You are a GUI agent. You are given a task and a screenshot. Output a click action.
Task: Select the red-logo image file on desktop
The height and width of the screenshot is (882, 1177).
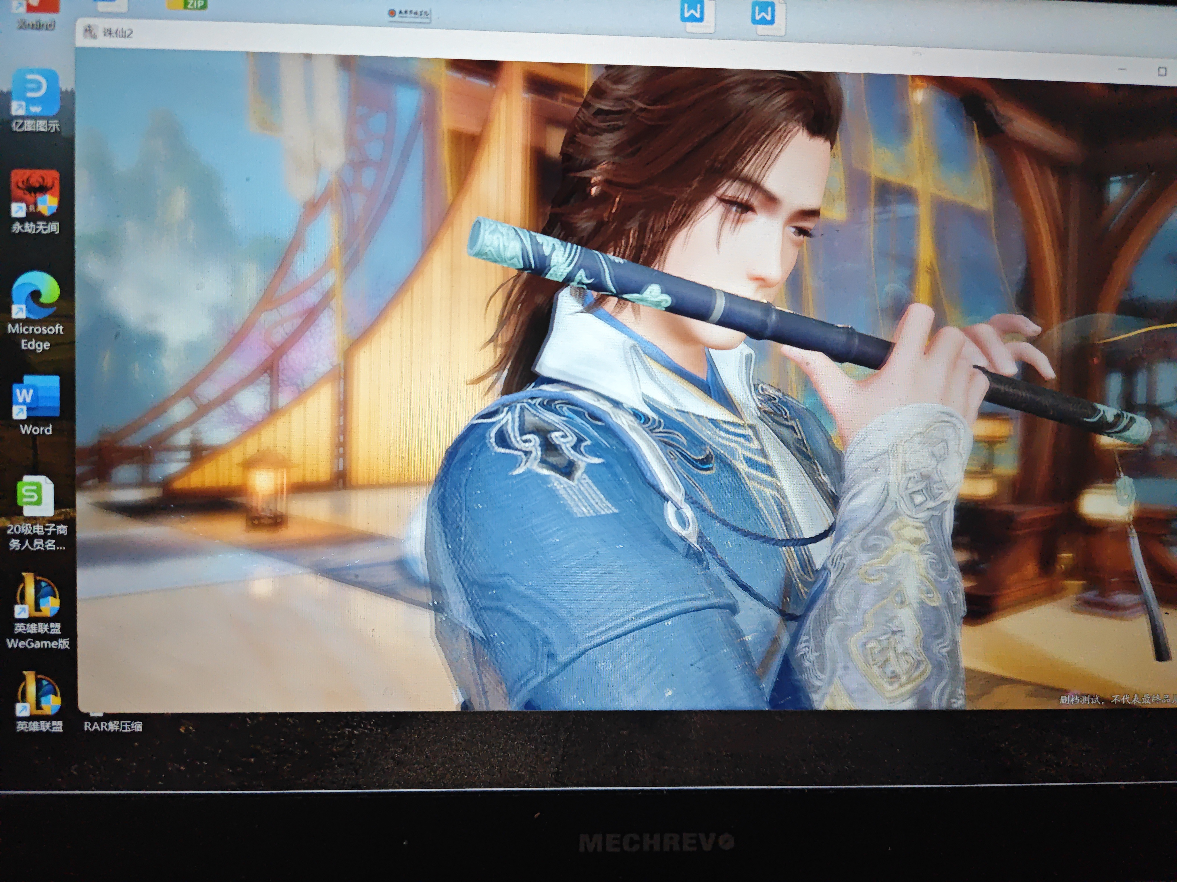pyautogui.click(x=408, y=13)
